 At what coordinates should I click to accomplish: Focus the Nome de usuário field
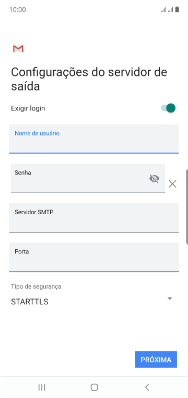[x=94, y=139]
